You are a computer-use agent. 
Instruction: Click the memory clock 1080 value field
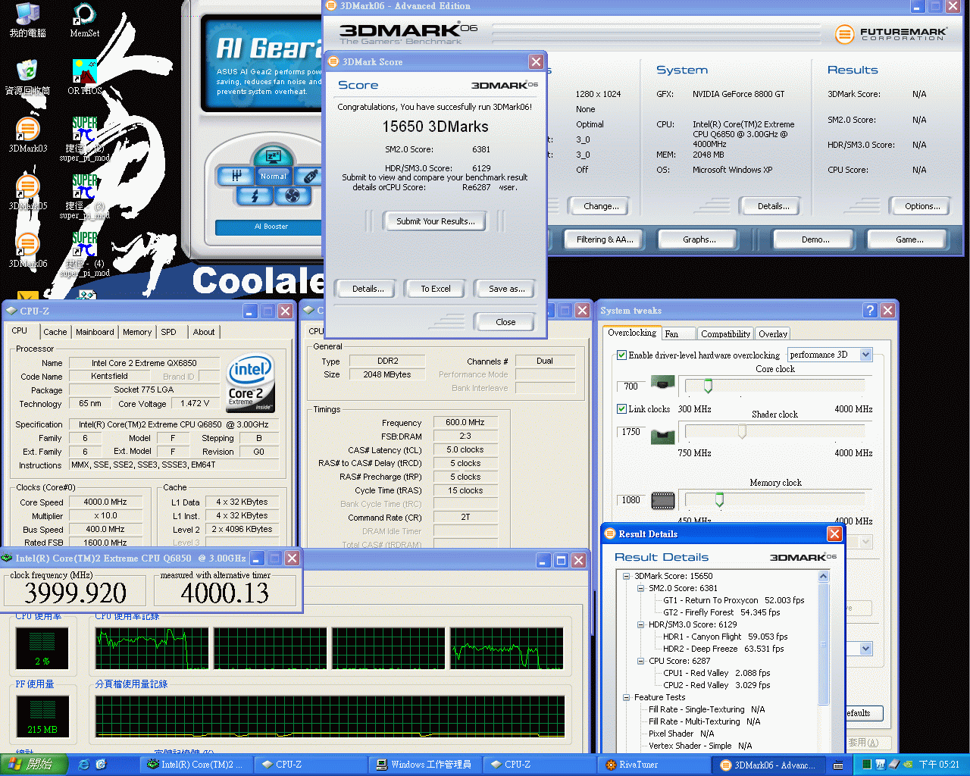(x=631, y=499)
